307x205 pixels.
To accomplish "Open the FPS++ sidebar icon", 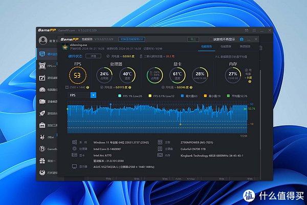I will tap(42, 66).
